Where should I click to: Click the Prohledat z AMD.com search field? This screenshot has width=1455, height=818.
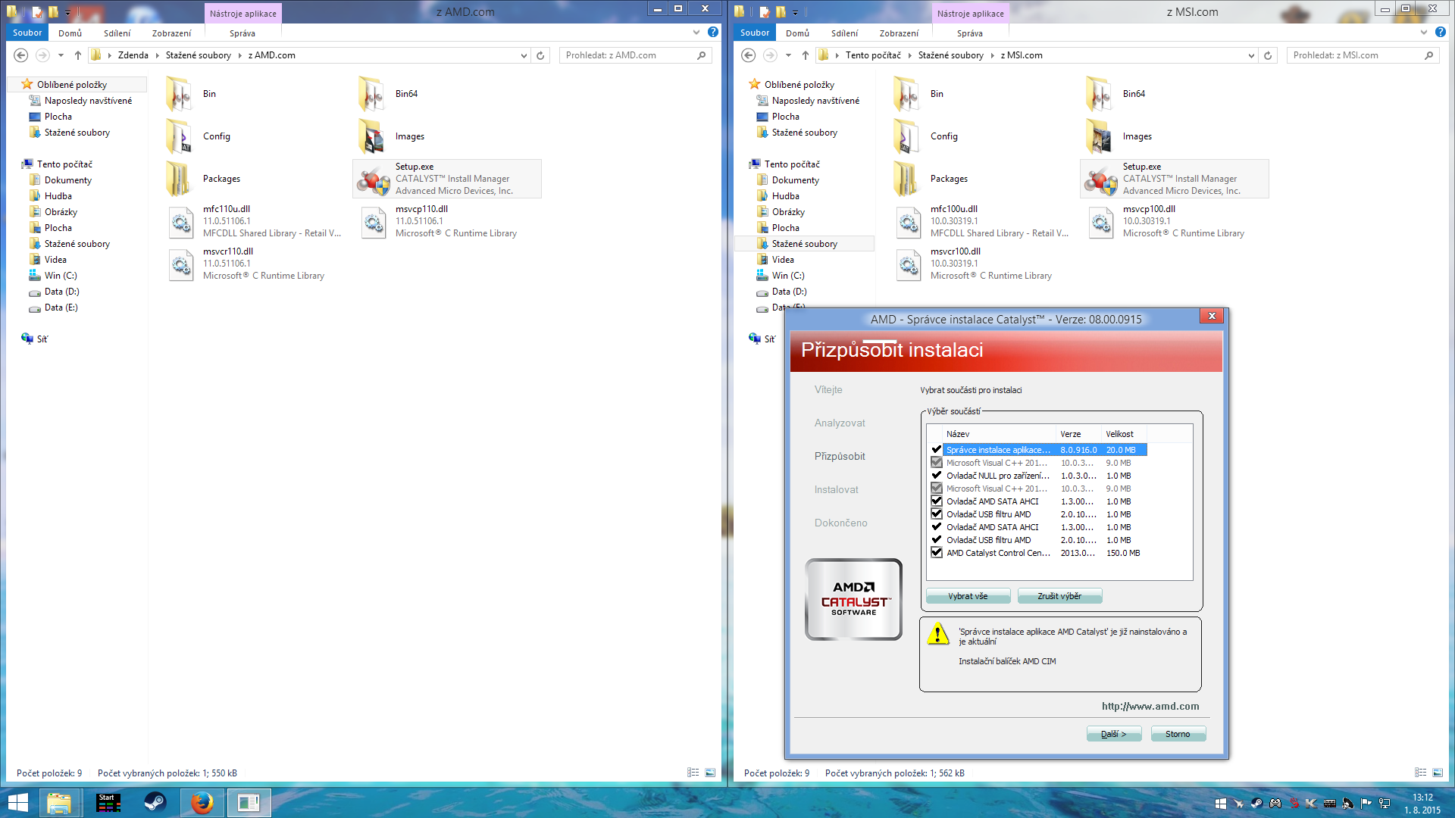click(629, 55)
